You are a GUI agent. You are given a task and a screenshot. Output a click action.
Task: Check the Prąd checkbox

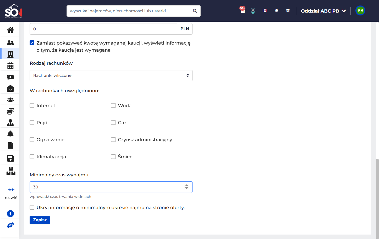coord(32,123)
